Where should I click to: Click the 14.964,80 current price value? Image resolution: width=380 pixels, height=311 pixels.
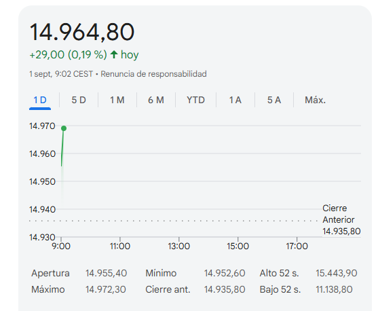pyautogui.click(x=82, y=32)
